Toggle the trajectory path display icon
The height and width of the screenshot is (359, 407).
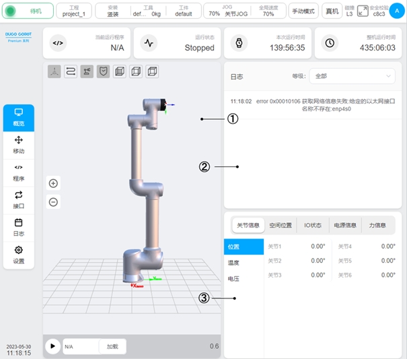(x=71, y=71)
